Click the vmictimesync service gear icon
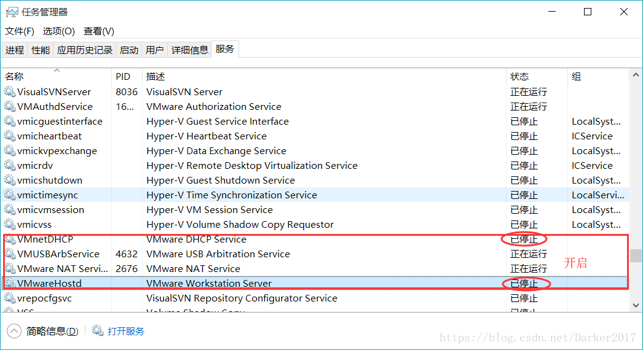This screenshot has height=350, width=643. coord(10,195)
